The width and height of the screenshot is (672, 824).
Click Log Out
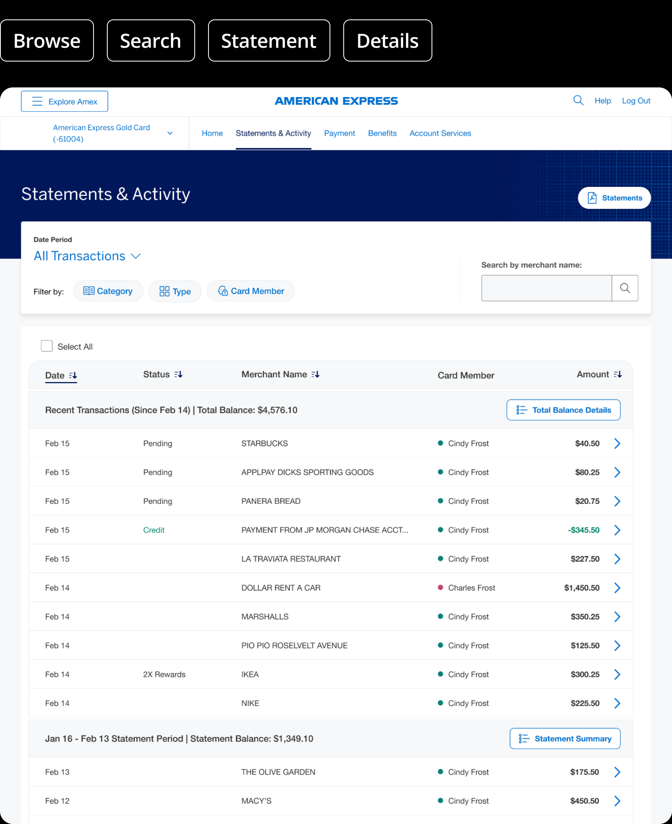coord(636,101)
